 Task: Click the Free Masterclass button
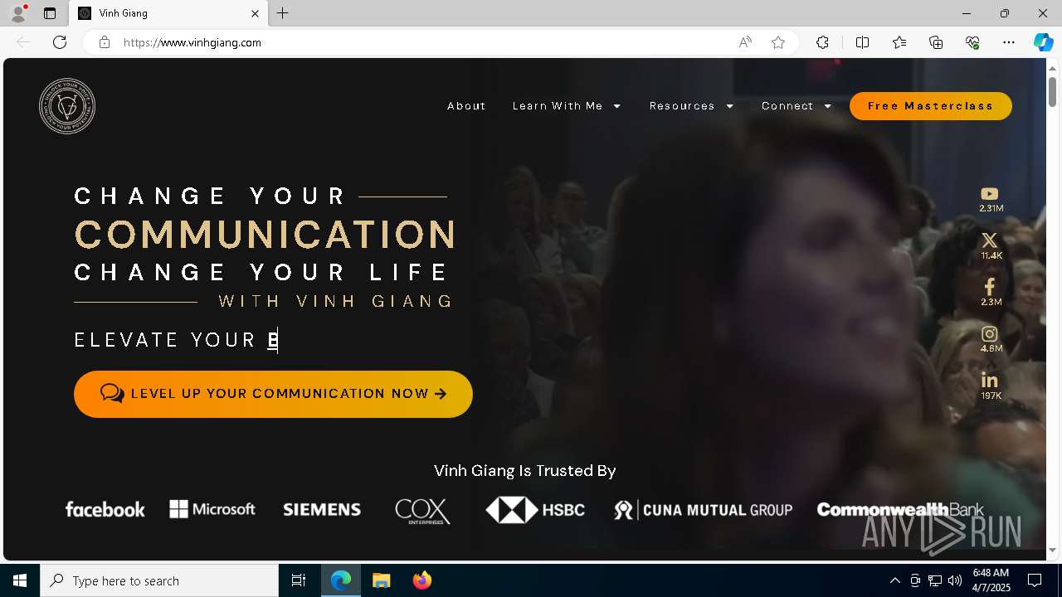click(x=930, y=106)
